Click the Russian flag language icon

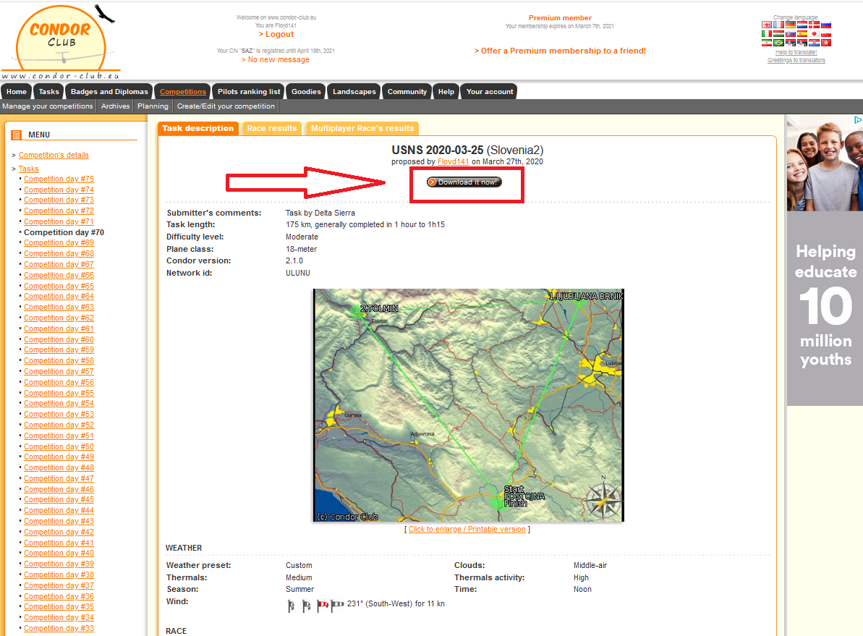[x=826, y=25]
